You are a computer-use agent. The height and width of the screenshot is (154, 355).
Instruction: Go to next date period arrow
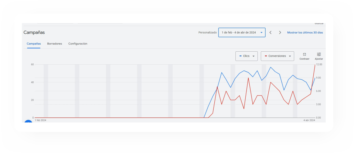tap(280, 32)
